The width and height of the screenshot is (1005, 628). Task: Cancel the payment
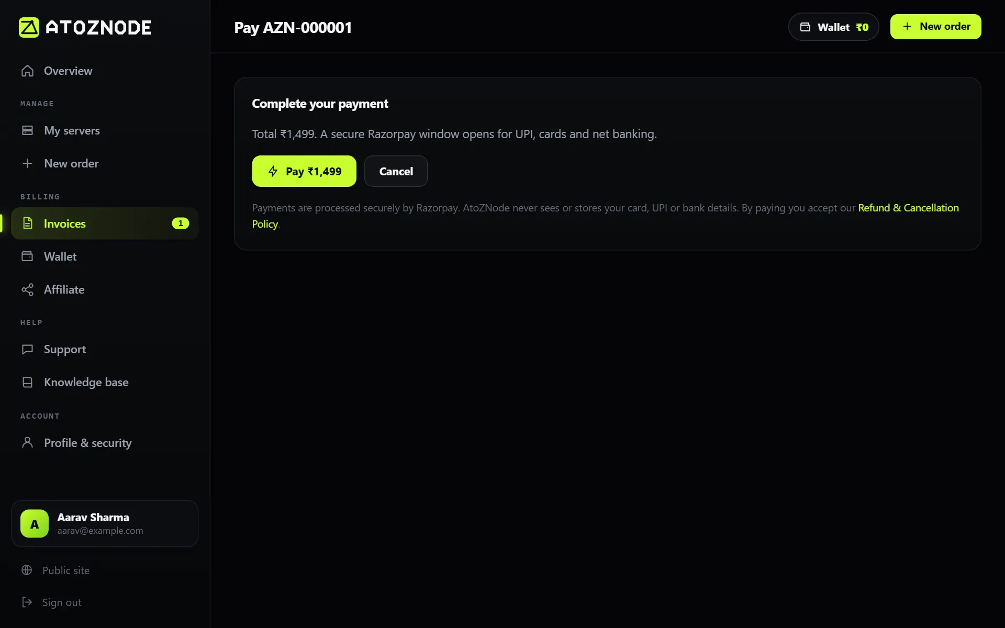tap(396, 171)
